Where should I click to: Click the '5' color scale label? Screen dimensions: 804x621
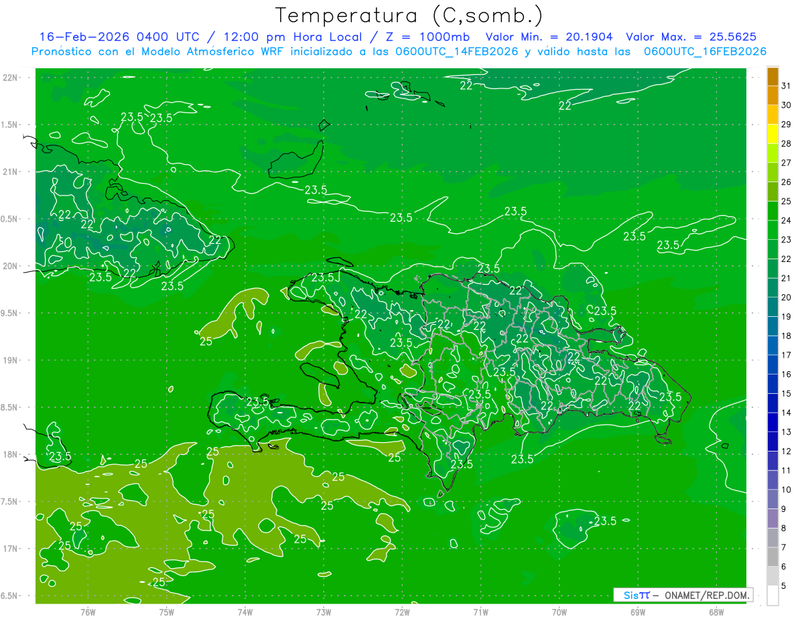click(784, 586)
